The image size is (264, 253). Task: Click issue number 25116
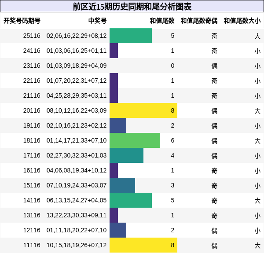pos(32,36)
